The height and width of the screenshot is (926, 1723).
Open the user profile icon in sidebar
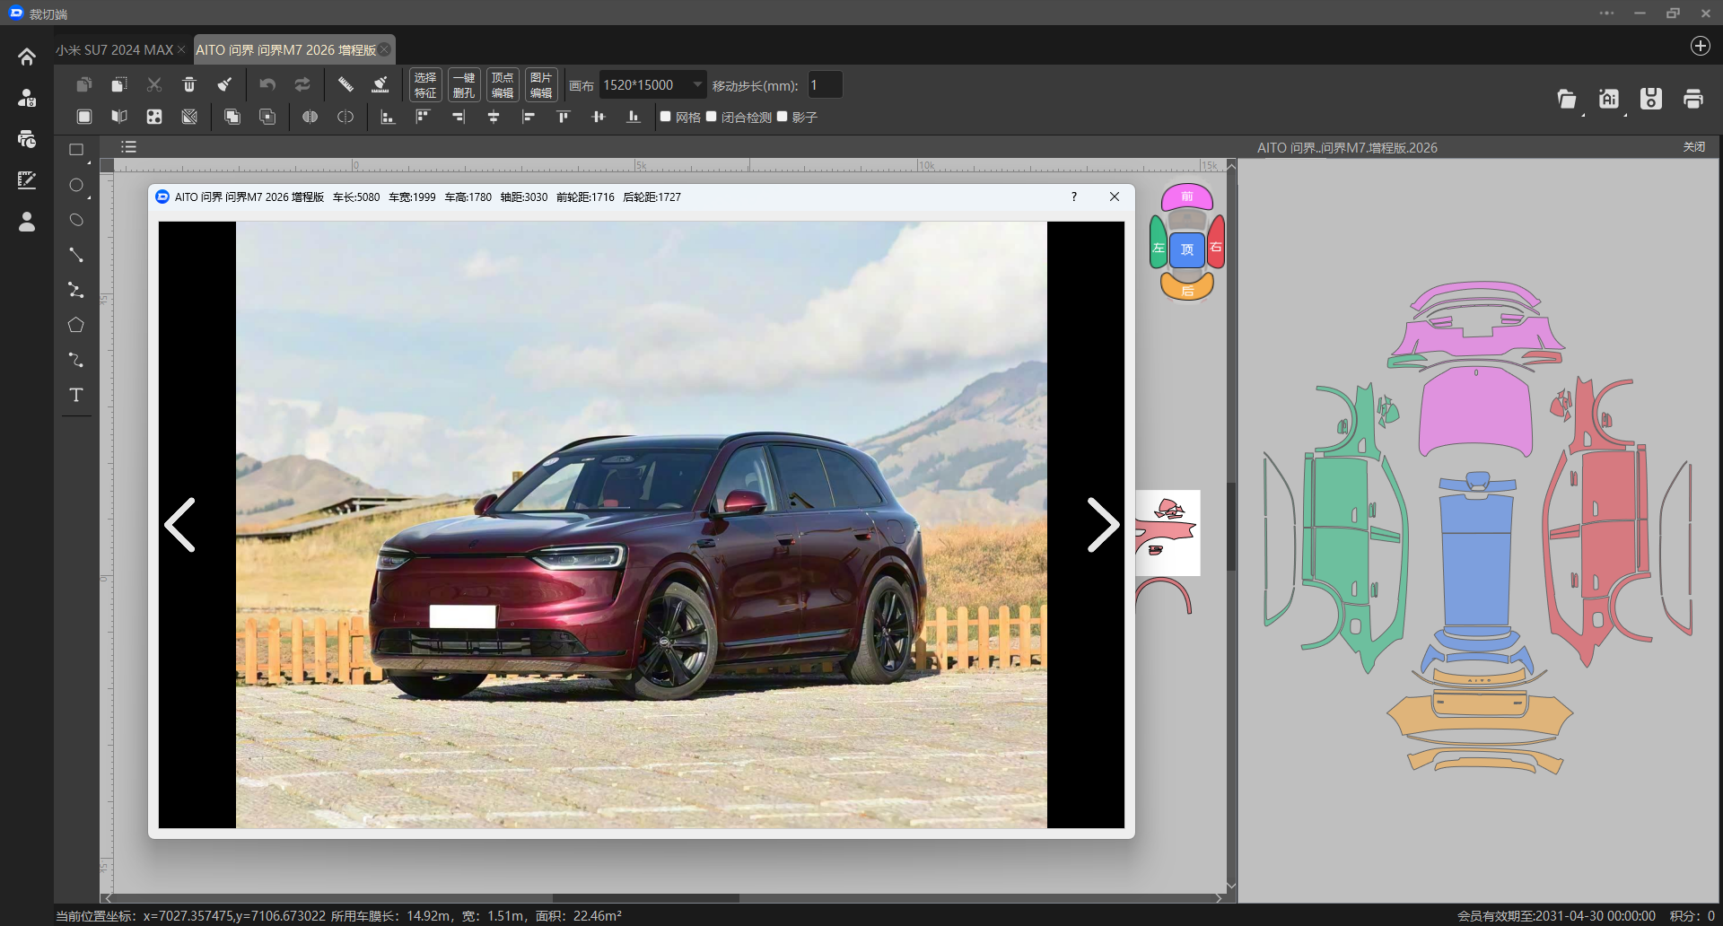27,222
